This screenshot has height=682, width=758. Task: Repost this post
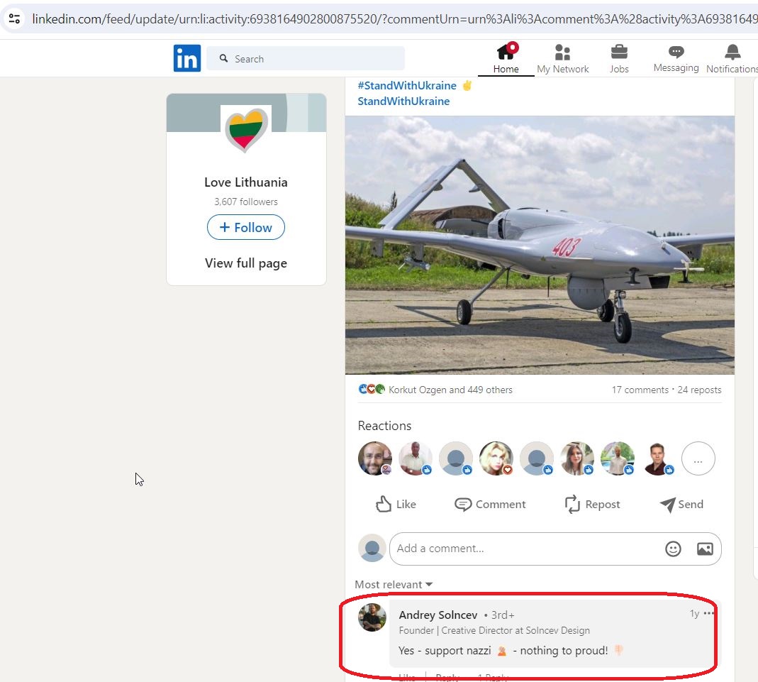pyautogui.click(x=592, y=505)
